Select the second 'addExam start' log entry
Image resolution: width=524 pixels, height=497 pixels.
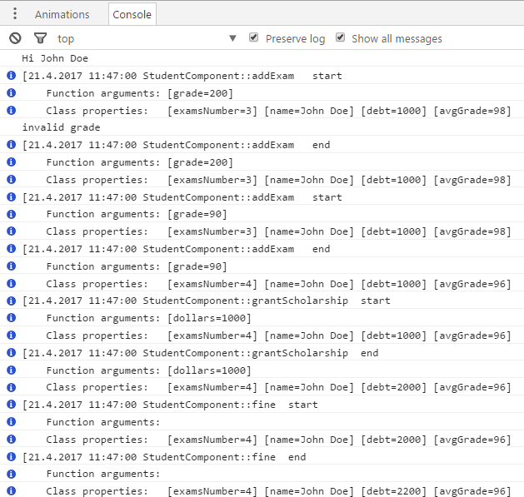(x=182, y=197)
